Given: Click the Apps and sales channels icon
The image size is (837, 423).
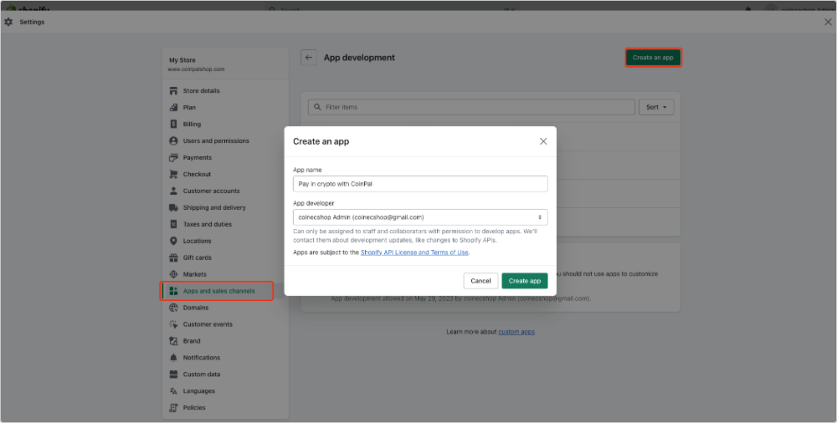Looking at the screenshot, I should [173, 291].
